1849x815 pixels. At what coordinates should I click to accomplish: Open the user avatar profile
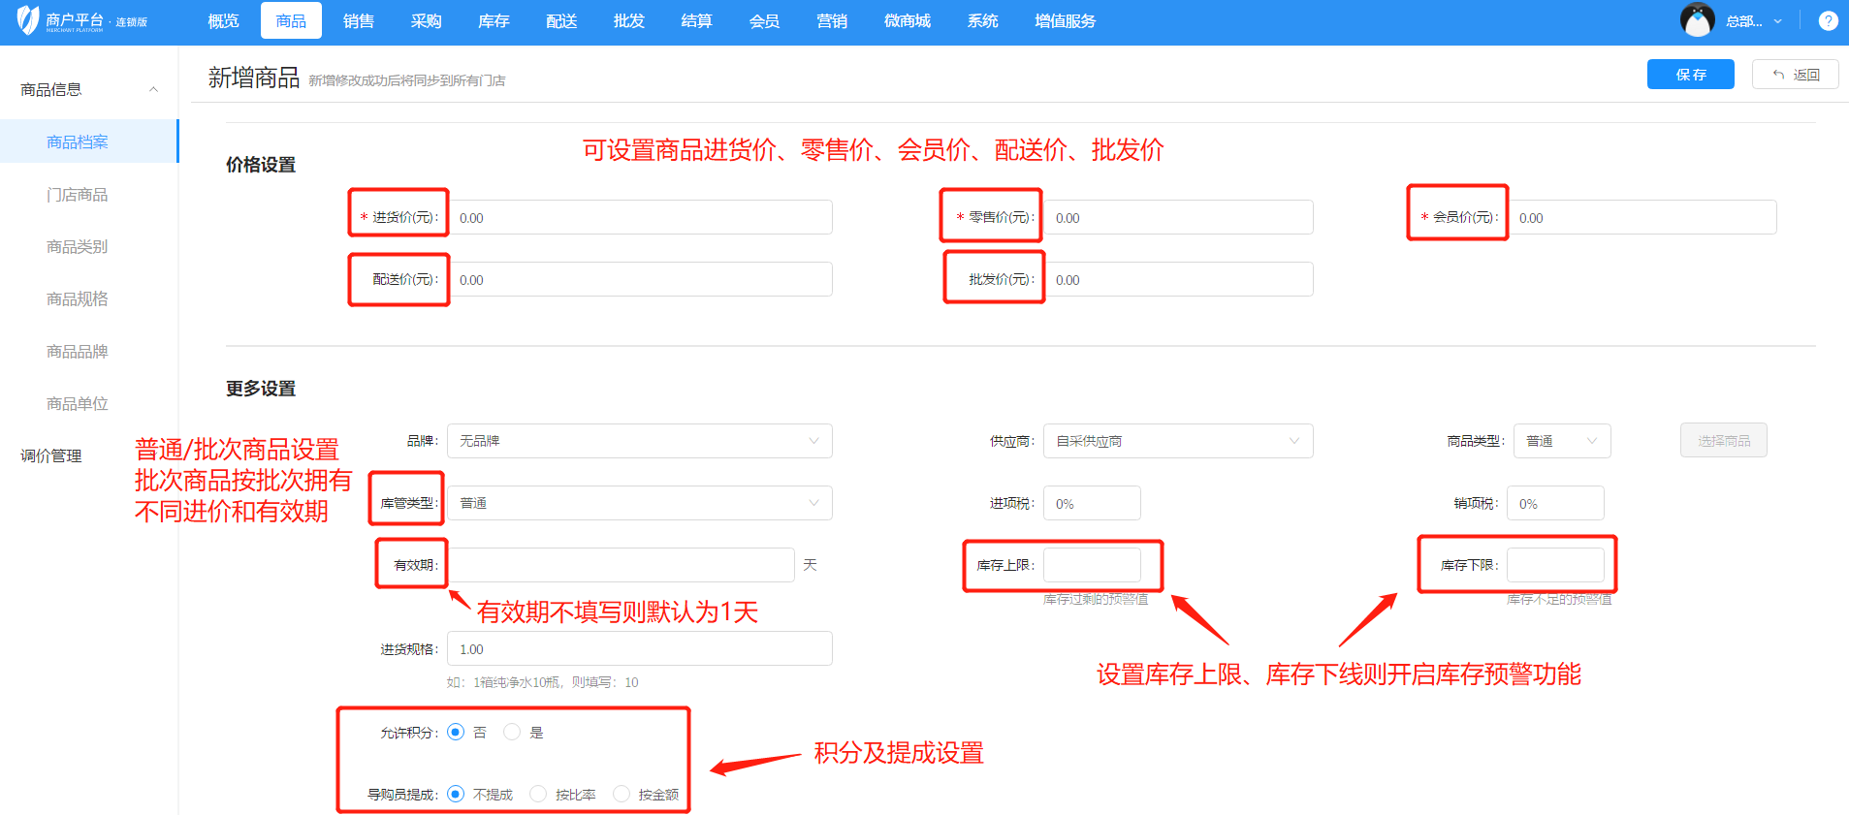click(x=1697, y=20)
